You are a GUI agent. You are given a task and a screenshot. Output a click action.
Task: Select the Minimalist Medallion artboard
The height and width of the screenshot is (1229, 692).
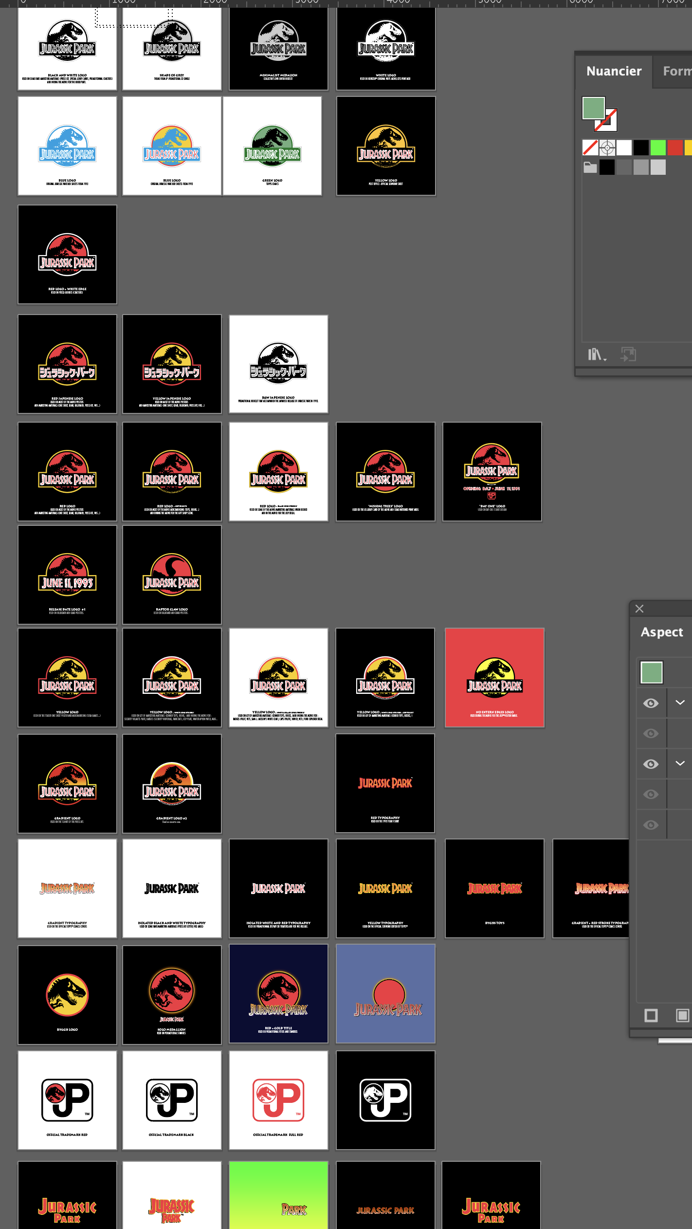click(278, 49)
